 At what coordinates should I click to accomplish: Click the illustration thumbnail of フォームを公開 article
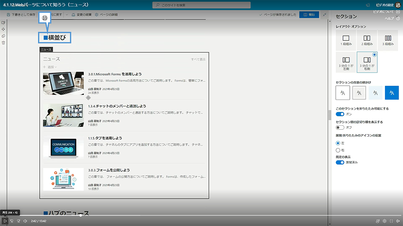(x=63, y=179)
